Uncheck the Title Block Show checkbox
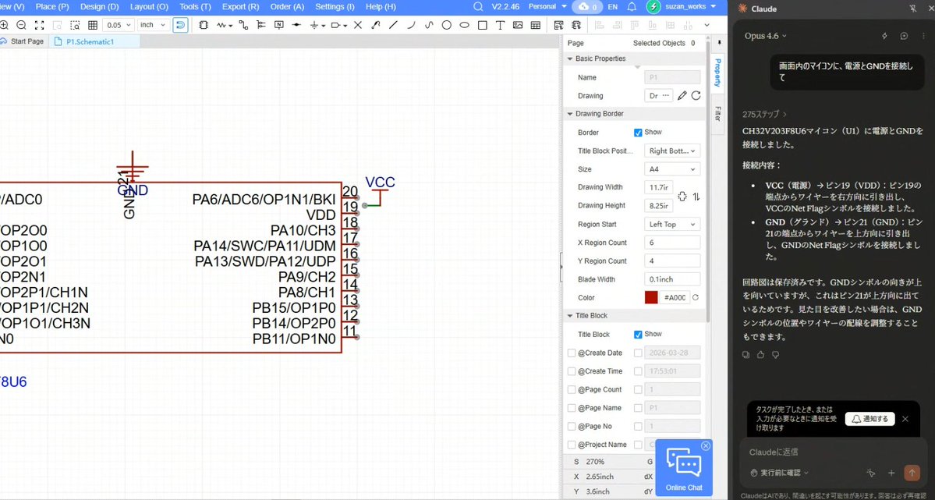The width and height of the screenshot is (935, 500). [x=637, y=334]
